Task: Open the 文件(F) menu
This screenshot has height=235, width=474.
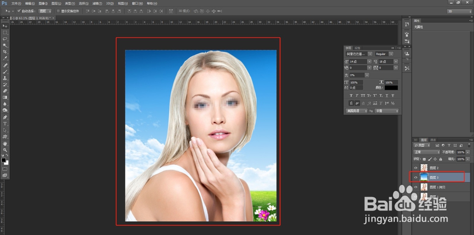Action: tap(16, 4)
